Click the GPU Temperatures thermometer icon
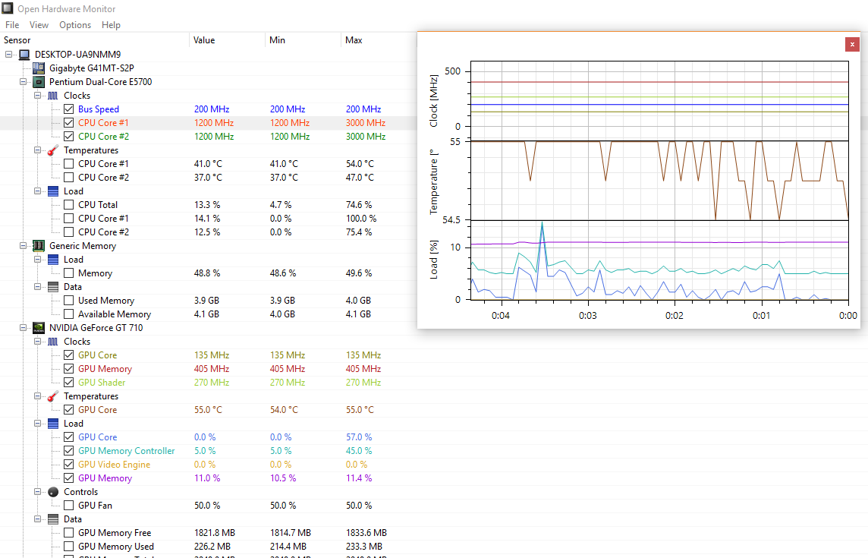The height and width of the screenshot is (558, 868). pyautogui.click(x=52, y=396)
